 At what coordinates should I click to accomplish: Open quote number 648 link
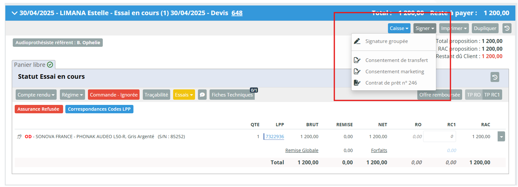tap(237, 13)
